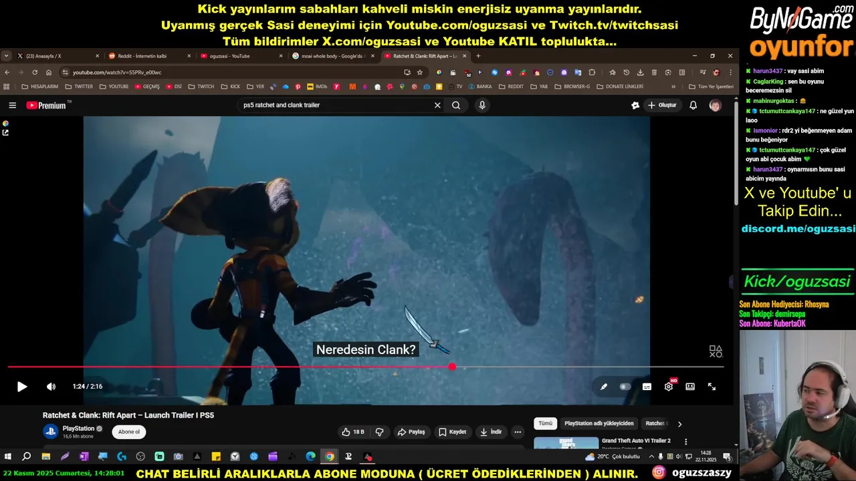The width and height of the screenshot is (856, 481).
Task: Show more filter chips with arrow
Action: (679, 424)
